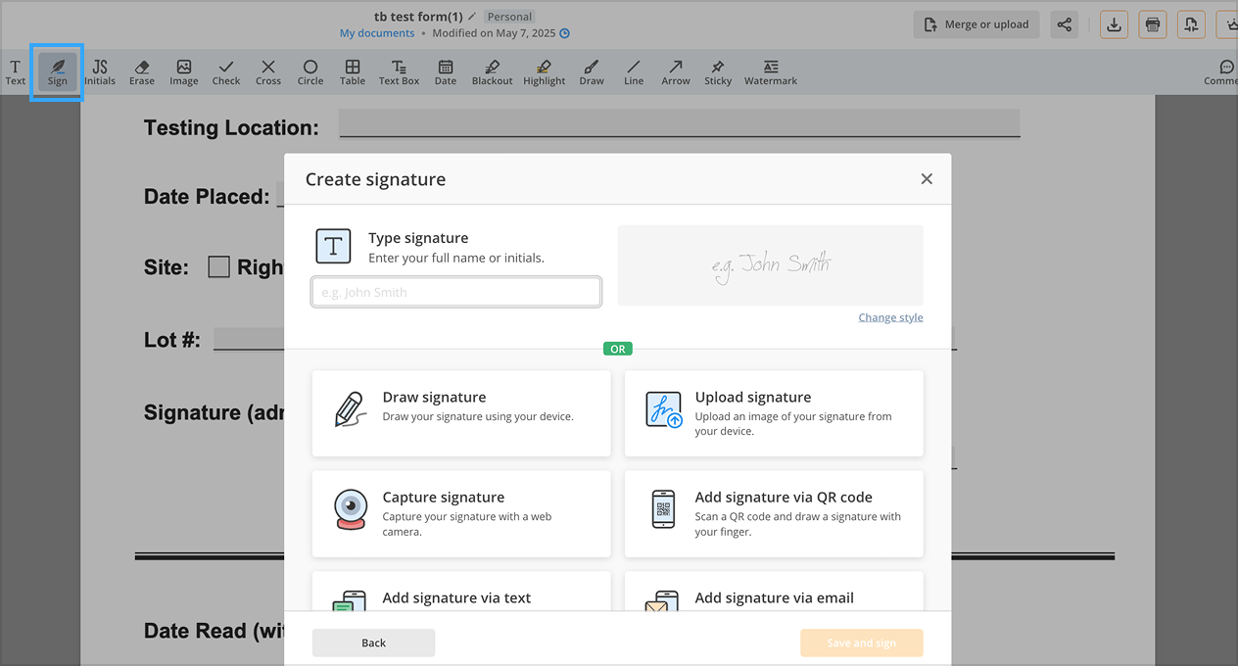The width and height of the screenshot is (1238, 666).
Task: Select the Circle tool
Action: click(309, 71)
